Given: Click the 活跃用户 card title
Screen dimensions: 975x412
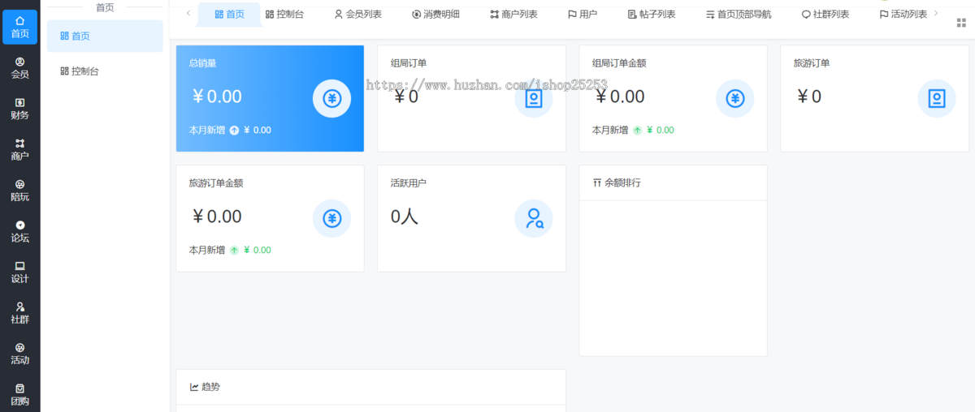Looking at the screenshot, I should tap(409, 182).
